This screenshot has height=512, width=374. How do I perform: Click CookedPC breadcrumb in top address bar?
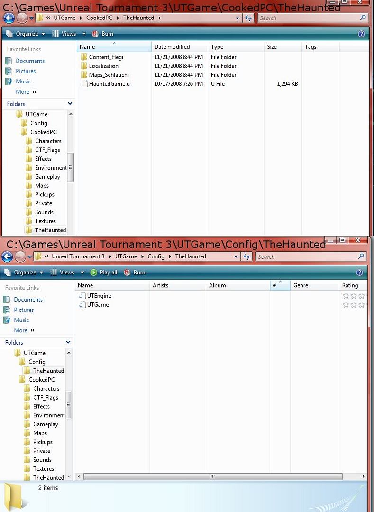click(x=99, y=18)
